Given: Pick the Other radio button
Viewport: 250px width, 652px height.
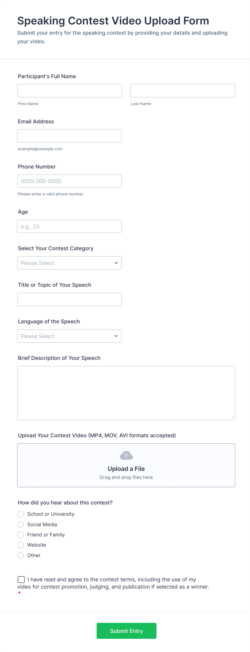Looking at the screenshot, I should point(21,555).
